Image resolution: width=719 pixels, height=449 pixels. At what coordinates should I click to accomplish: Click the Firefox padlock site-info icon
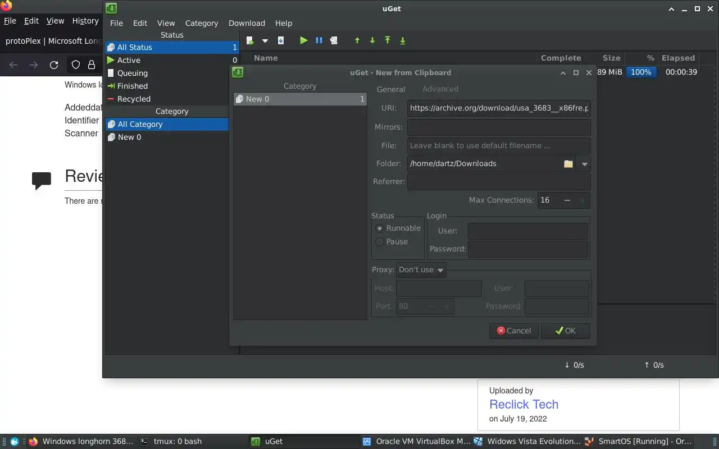click(x=92, y=65)
